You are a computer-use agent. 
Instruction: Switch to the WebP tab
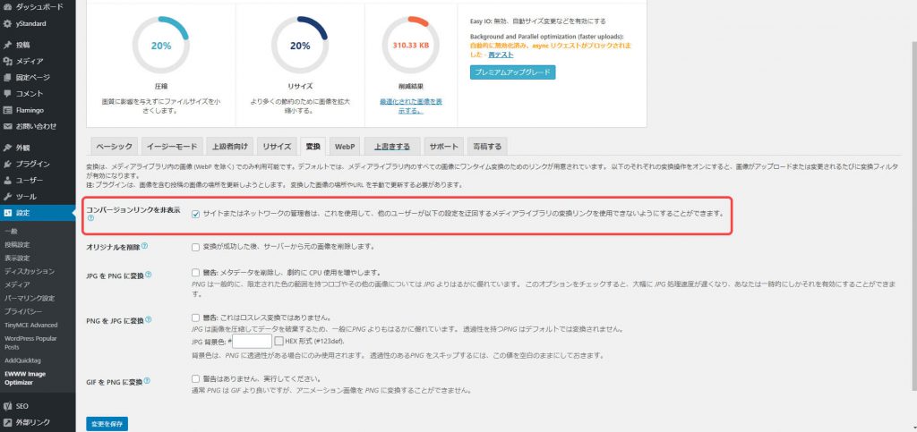click(x=344, y=146)
